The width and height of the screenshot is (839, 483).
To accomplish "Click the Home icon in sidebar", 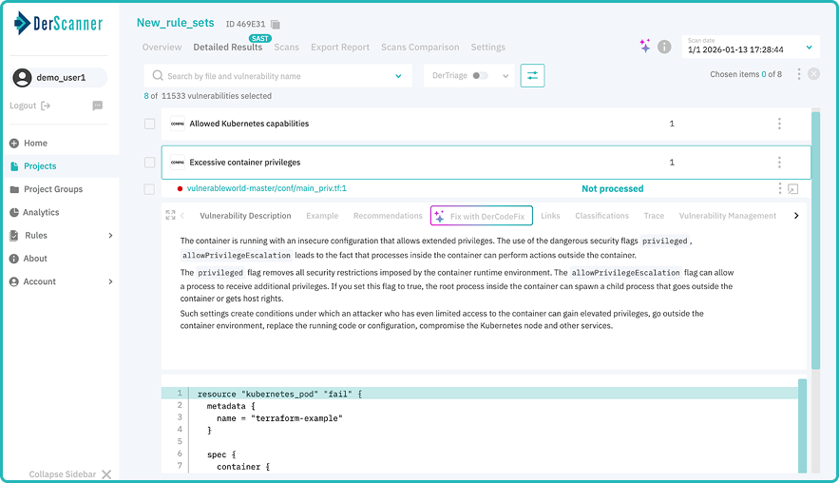I will tap(14, 143).
